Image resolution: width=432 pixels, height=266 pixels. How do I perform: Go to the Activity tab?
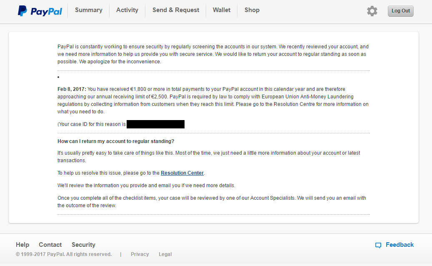(x=127, y=10)
